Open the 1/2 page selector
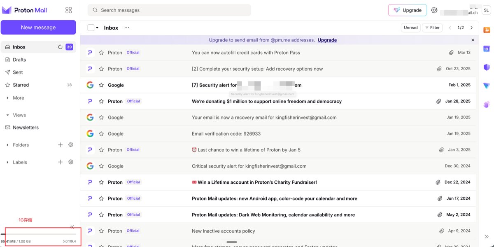 tap(461, 28)
